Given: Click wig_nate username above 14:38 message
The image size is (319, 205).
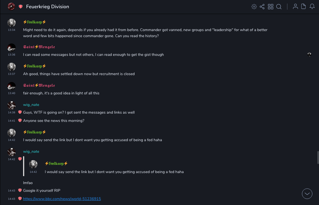Looking at the screenshot, I should point(31,105).
